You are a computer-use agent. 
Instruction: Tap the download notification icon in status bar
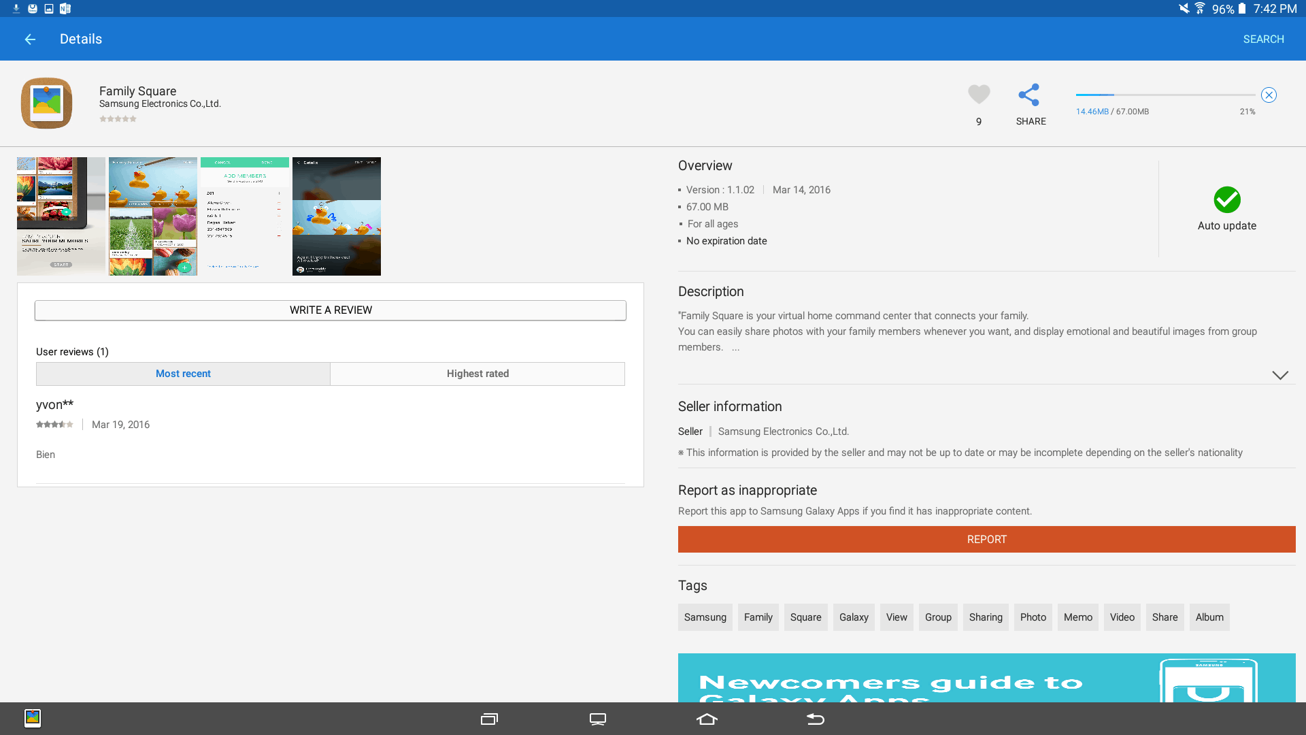tap(16, 9)
